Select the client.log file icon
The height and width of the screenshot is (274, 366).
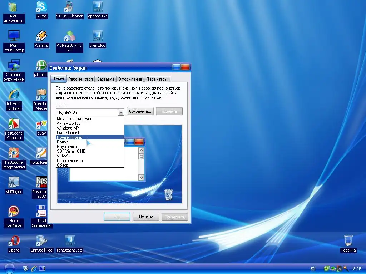pyautogui.click(x=97, y=39)
